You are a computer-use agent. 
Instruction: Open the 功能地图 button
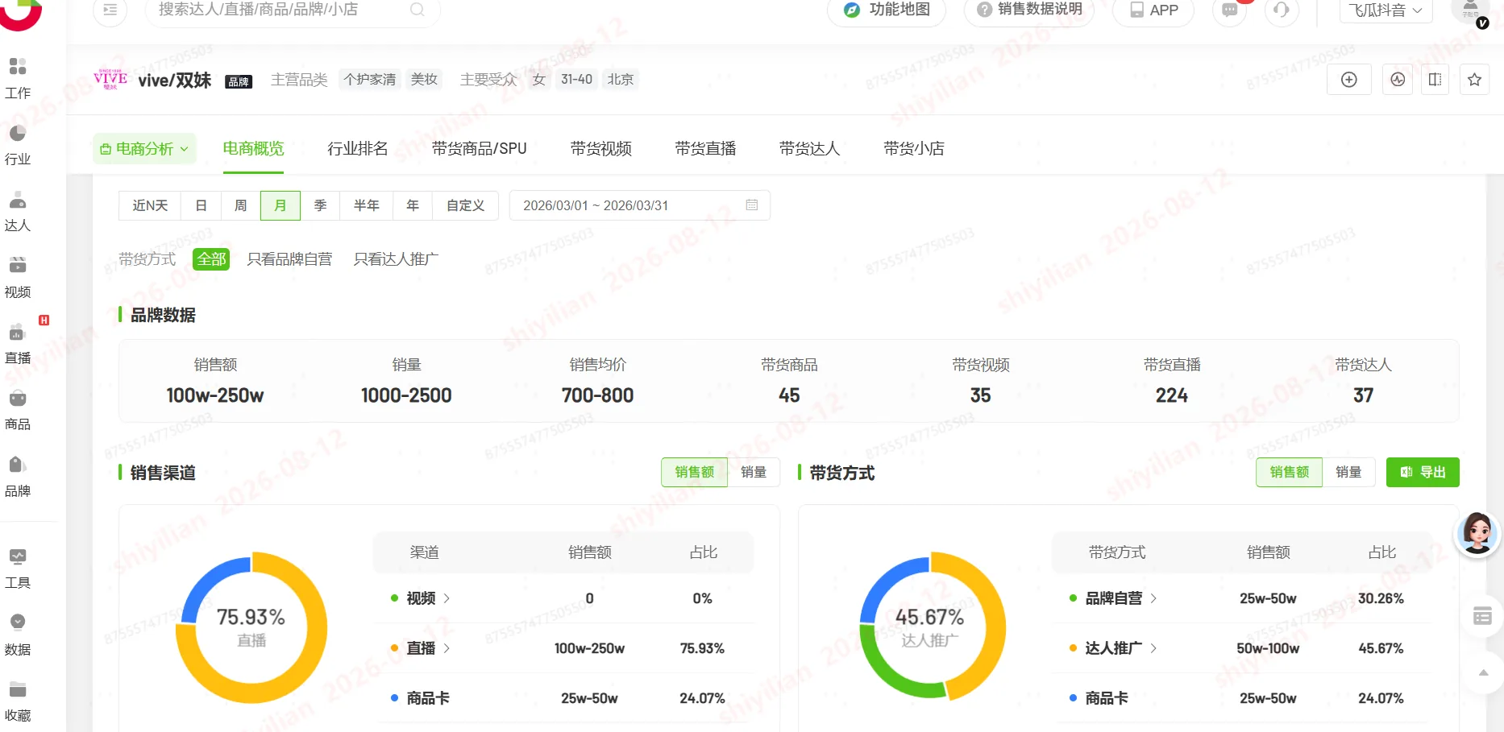pyautogui.click(x=887, y=10)
